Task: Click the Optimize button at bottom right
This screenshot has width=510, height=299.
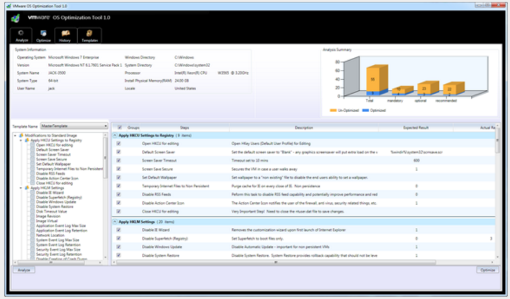Action: click(487, 270)
